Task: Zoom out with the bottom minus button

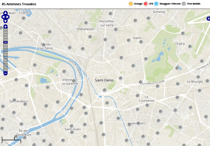Action: (x=5, y=73)
